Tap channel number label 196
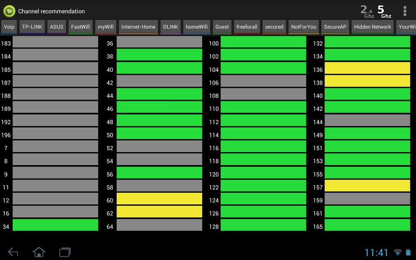416x260 pixels. 6,135
